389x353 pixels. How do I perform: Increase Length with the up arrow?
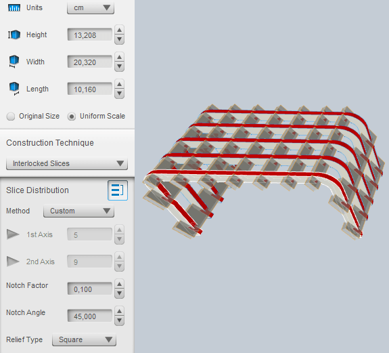point(119,84)
